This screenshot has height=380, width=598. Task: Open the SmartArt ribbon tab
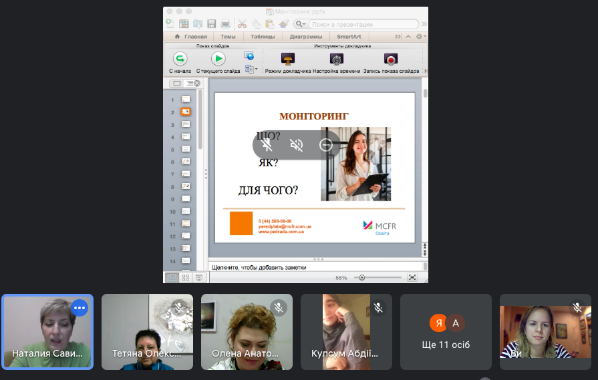[x=348, y=37]
